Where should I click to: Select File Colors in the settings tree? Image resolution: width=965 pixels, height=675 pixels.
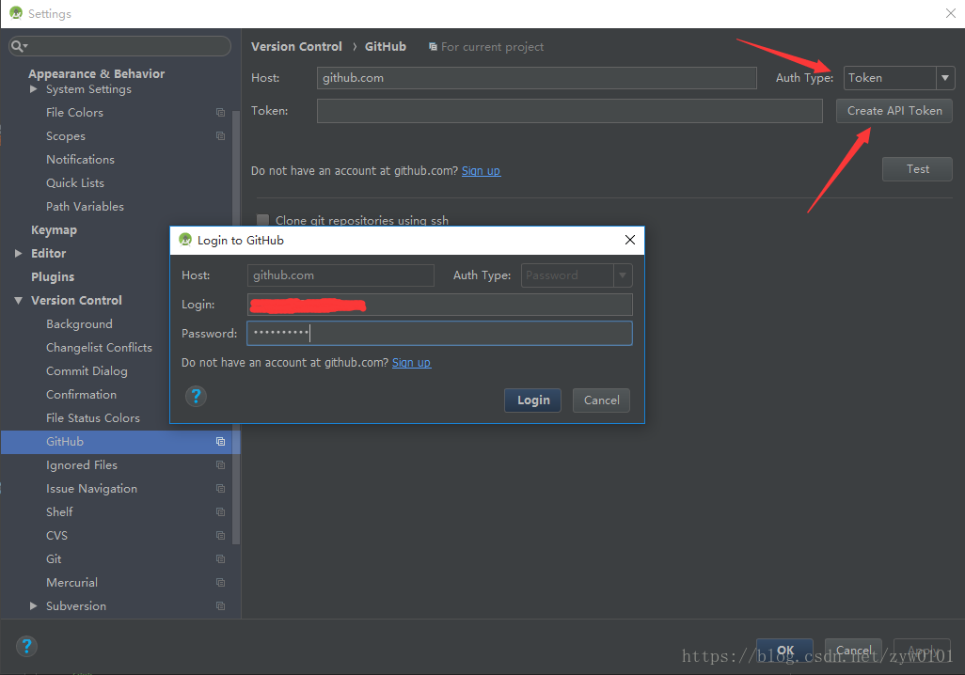point(74,113)
